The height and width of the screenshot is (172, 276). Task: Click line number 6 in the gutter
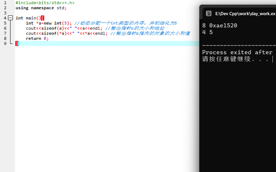[5, 28]
